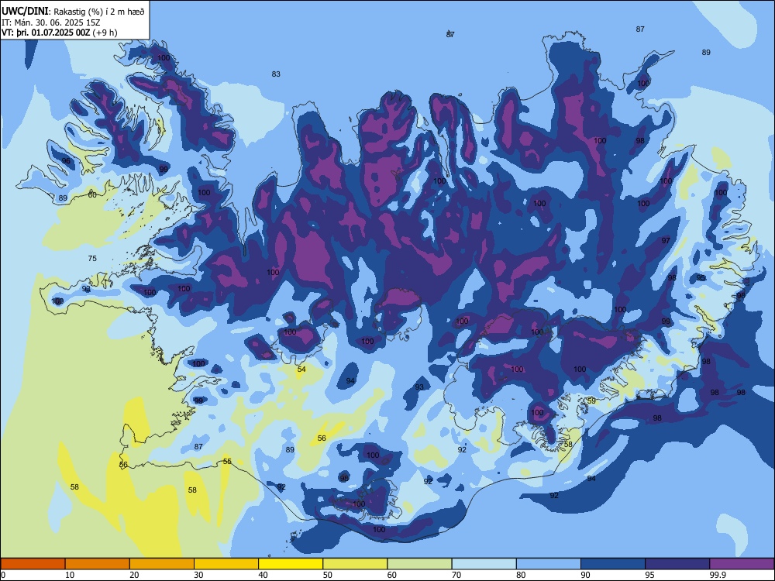Click the medium blue 80–90 legend swatch

[549, 564]
